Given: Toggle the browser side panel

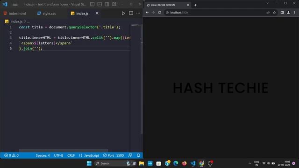Looking at the screenshot, I should [x=282, y=13].
